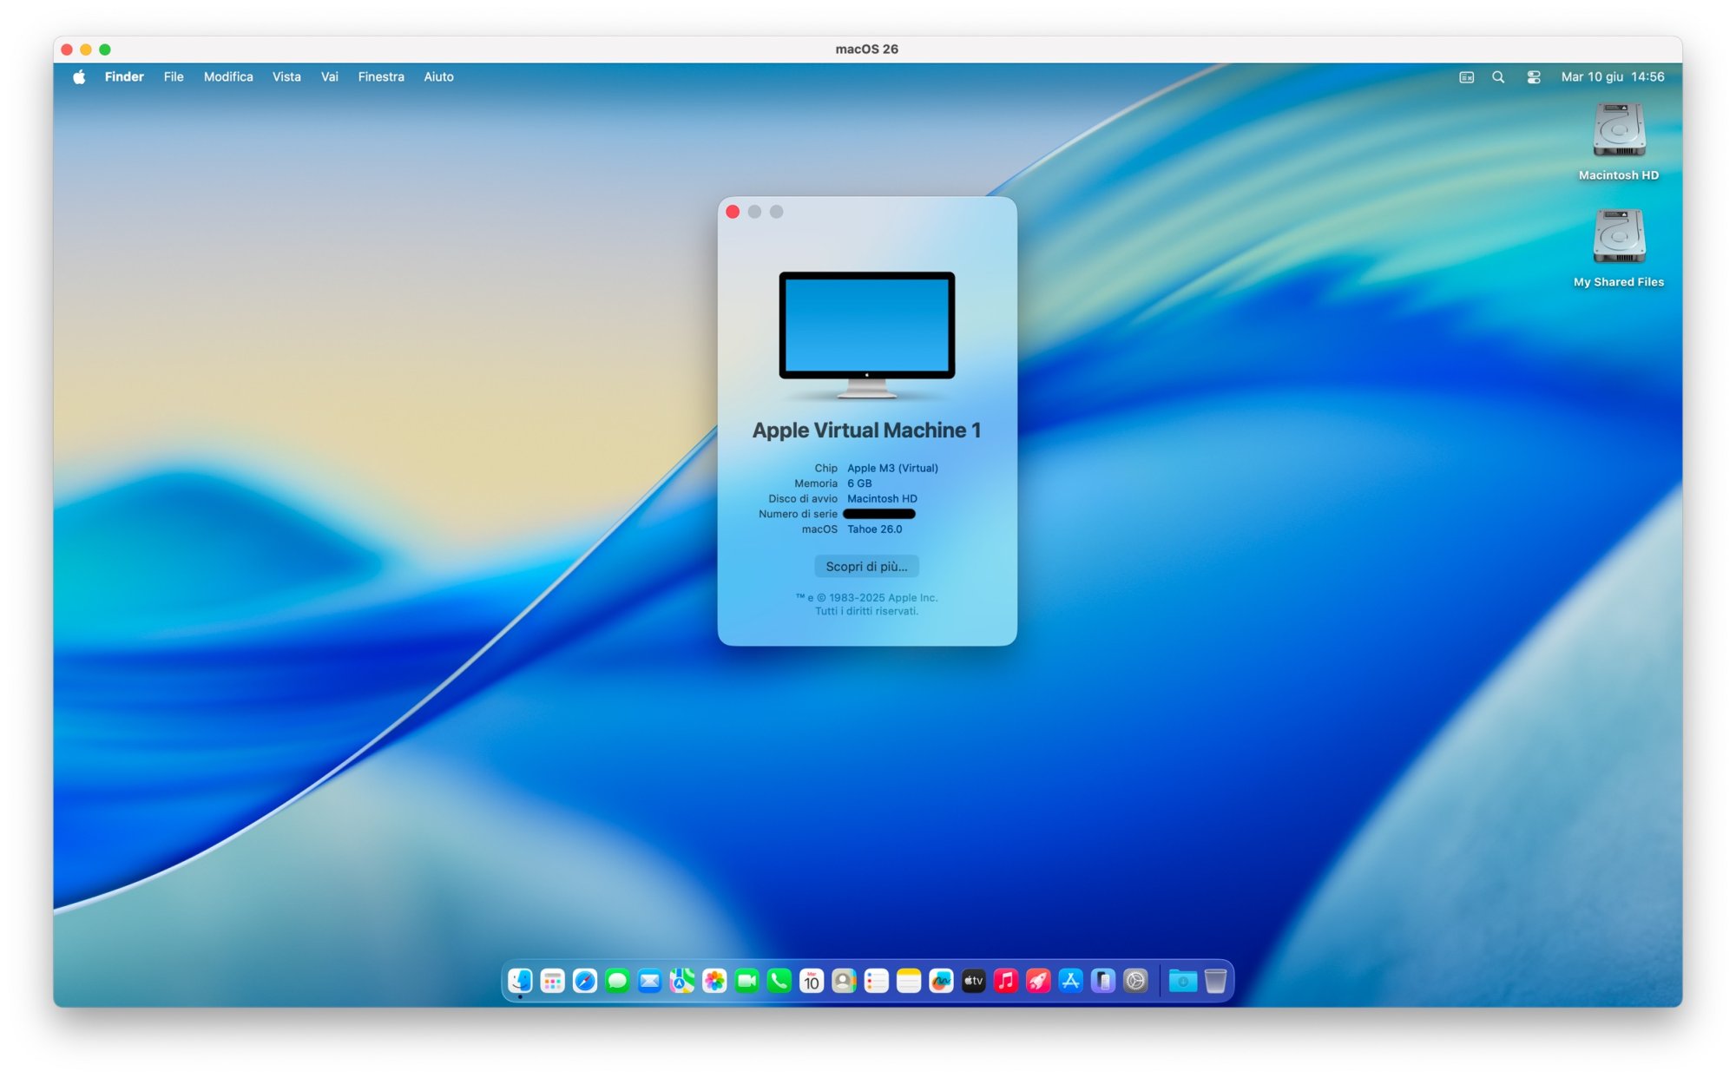Start a FaceTime call via its Dock icon
Viewport: 1736px width, 1078px height.
click(x=746, y=980)
